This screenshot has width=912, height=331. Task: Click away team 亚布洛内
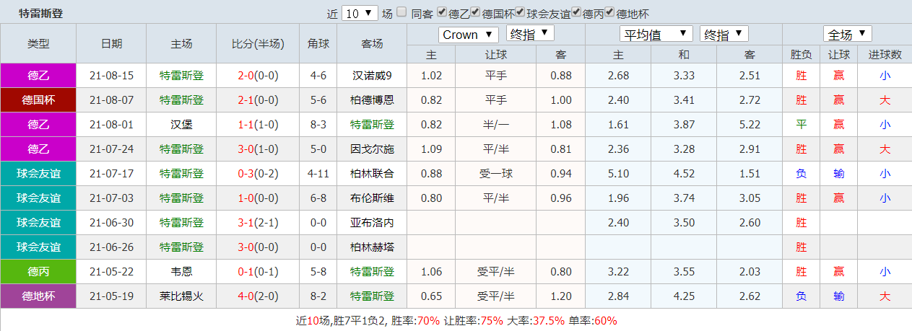coord(372,222)
